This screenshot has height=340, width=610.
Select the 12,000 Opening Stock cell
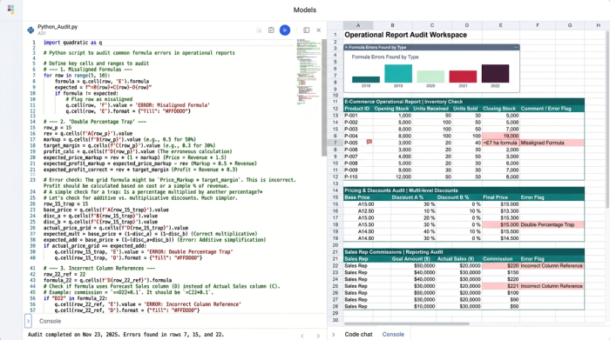pos(392,177)
